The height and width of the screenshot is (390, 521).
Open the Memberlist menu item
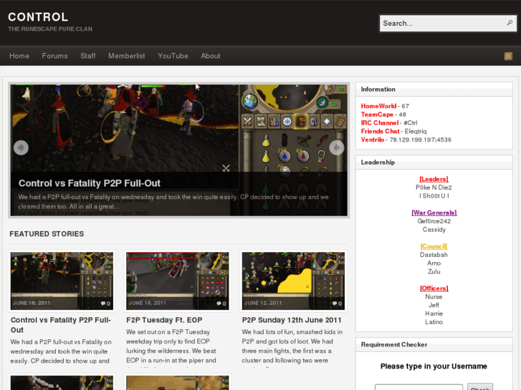[127, 56]
